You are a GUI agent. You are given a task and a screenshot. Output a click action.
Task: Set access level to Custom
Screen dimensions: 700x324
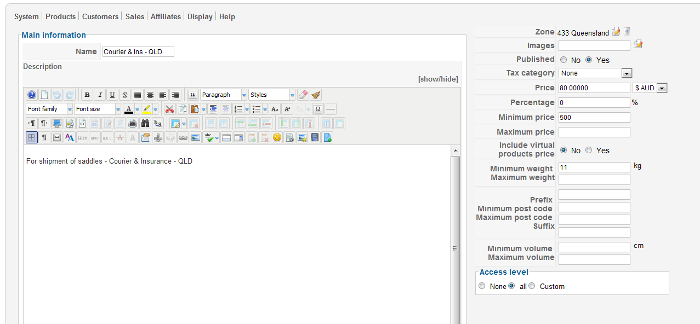(532, 286)
